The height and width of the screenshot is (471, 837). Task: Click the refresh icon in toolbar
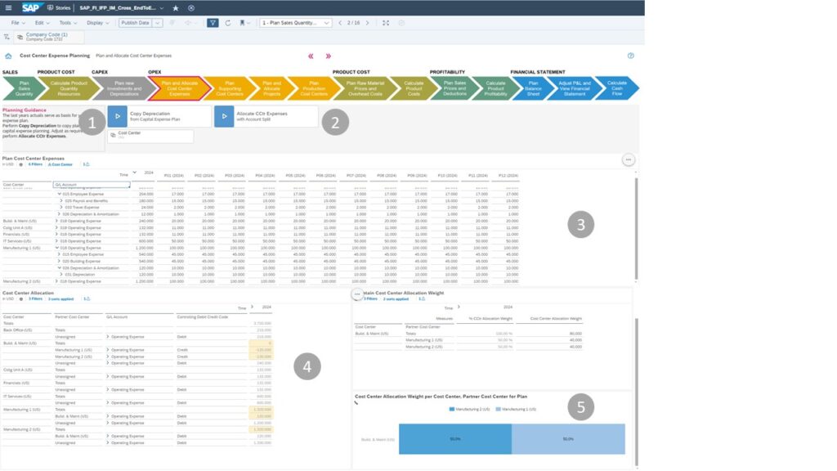227,23
